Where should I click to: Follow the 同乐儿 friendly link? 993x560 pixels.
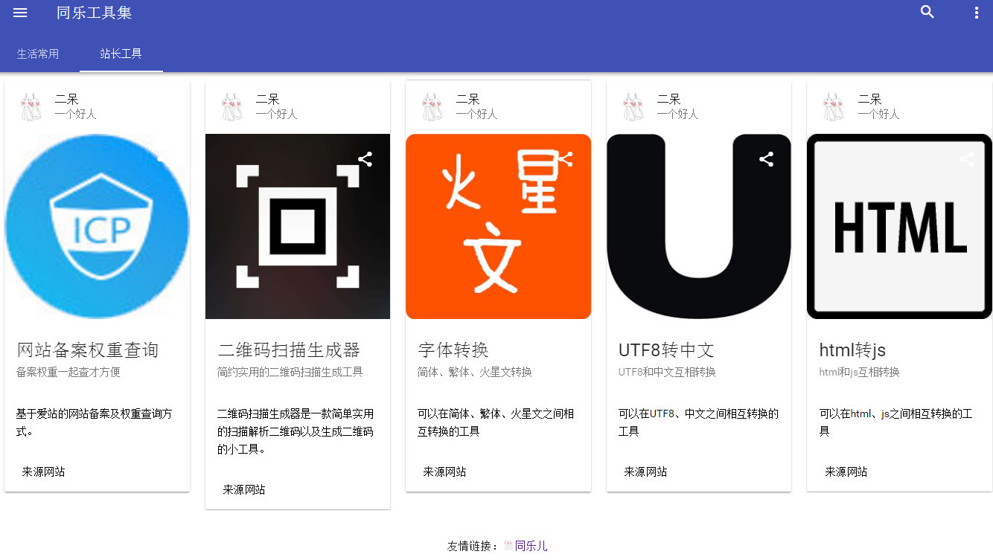531,546
